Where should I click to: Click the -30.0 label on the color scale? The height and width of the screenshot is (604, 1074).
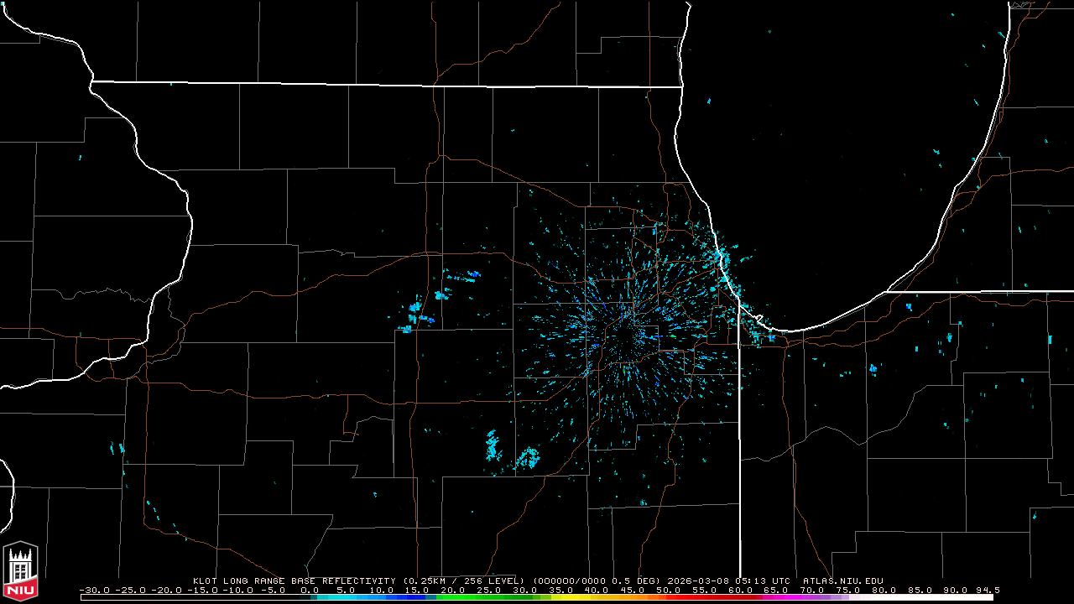click(95, 590)
